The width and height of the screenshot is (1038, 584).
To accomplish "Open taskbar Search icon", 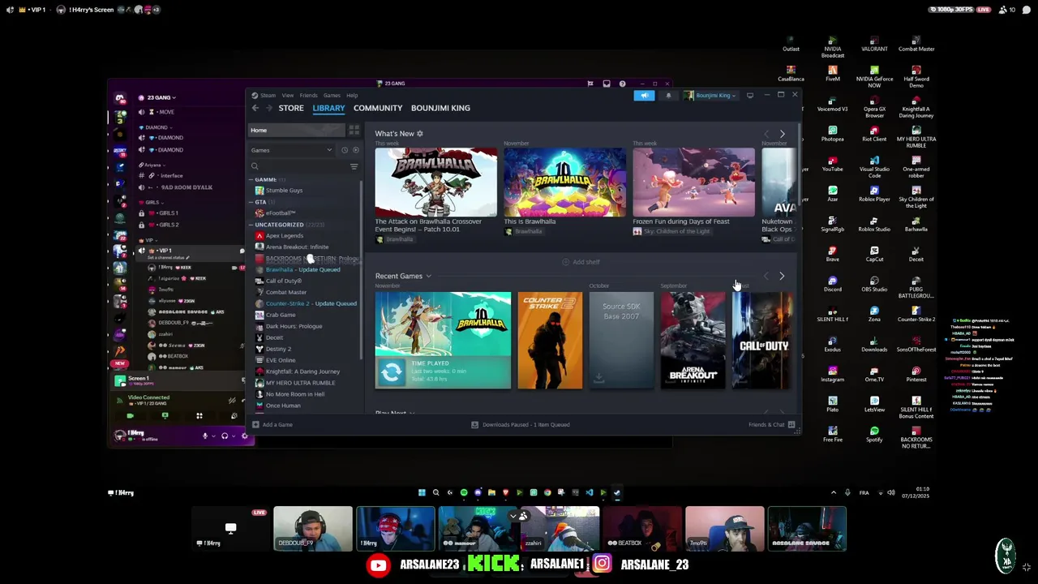I will pos(435,492).
